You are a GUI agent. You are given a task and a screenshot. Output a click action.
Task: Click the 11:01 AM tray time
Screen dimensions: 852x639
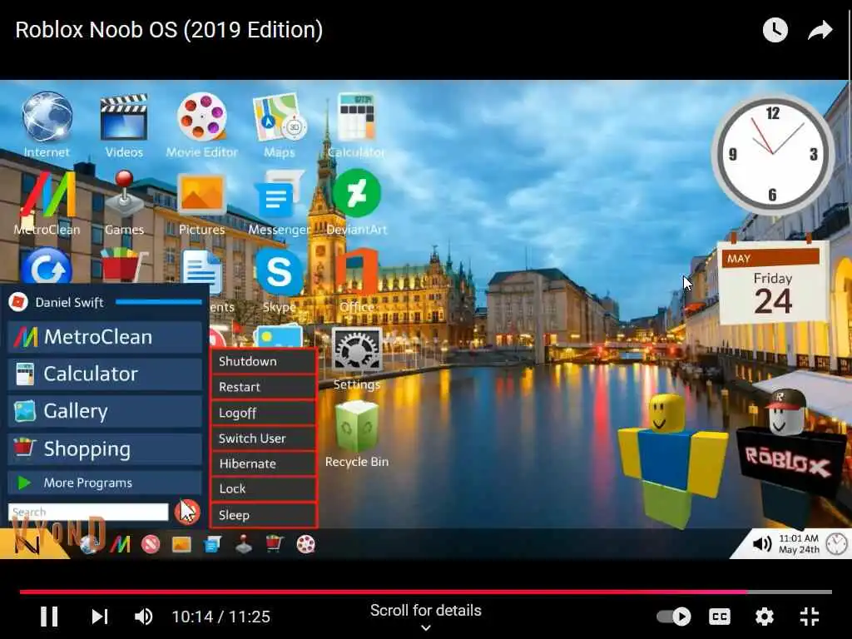(x=798, y=538)
